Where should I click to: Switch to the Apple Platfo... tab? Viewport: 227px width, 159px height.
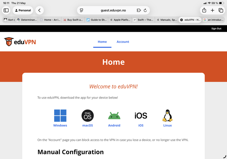pos(120,20)
